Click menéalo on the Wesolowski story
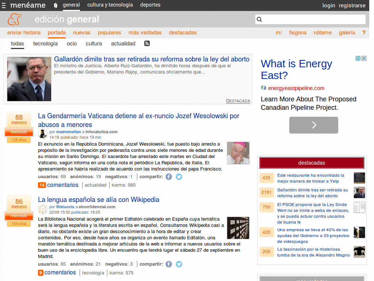Viewport: 374px width, 281px height. 19,132
